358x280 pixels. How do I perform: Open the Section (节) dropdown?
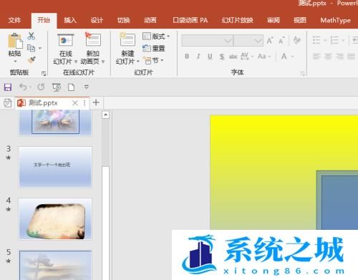point(153,60)
